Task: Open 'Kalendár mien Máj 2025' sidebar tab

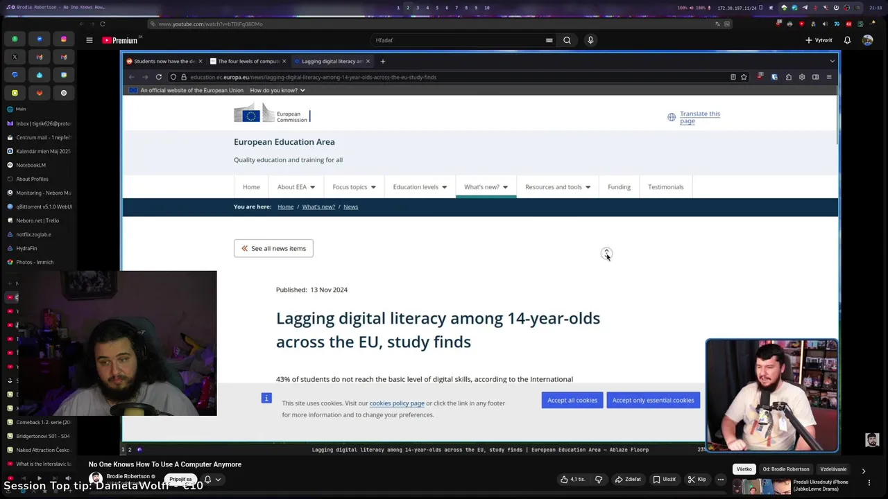Action: (39, 151)
